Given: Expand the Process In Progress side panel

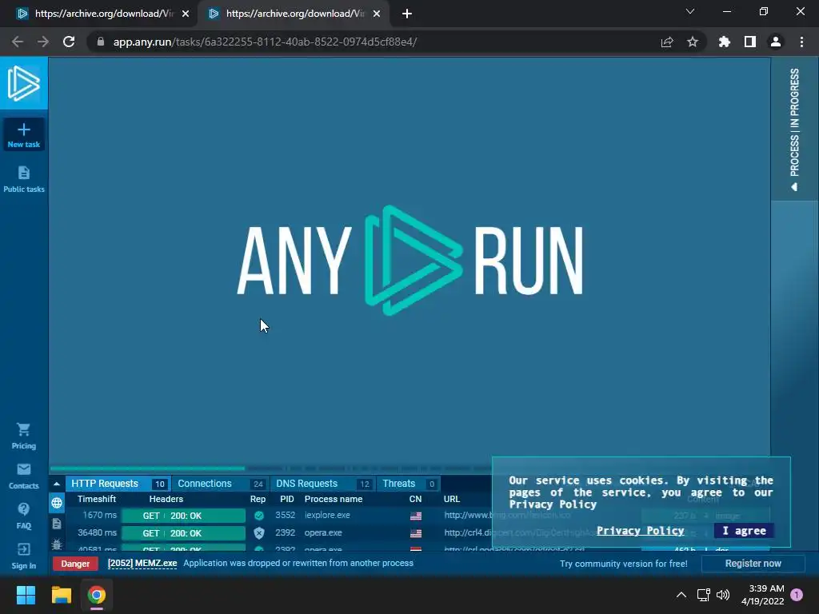Looking at the screenshot, I should [794, 129].
